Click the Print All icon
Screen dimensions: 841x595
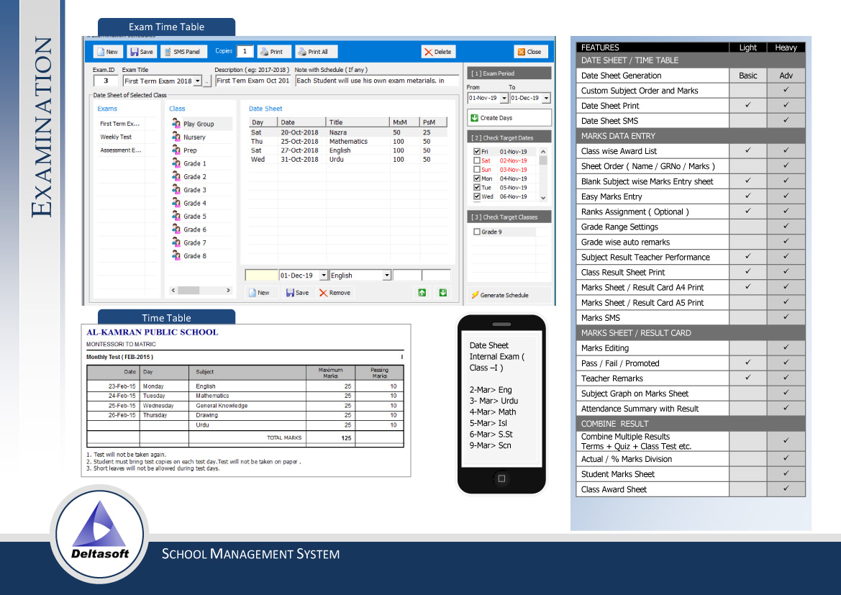pos(313,52)
